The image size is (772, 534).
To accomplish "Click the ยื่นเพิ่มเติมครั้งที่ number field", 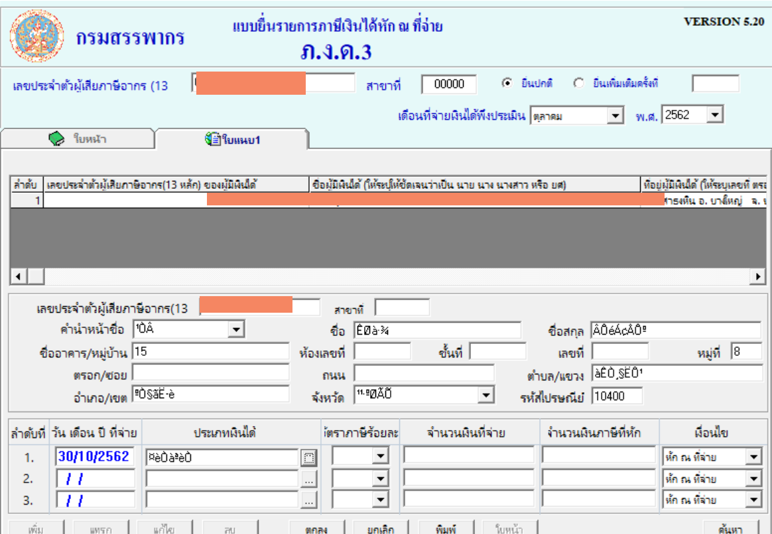I will pyautogui.click(x=716, y=83).
